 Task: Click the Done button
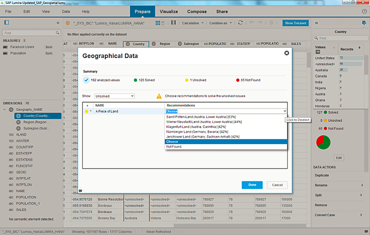(x=252, y=185)
